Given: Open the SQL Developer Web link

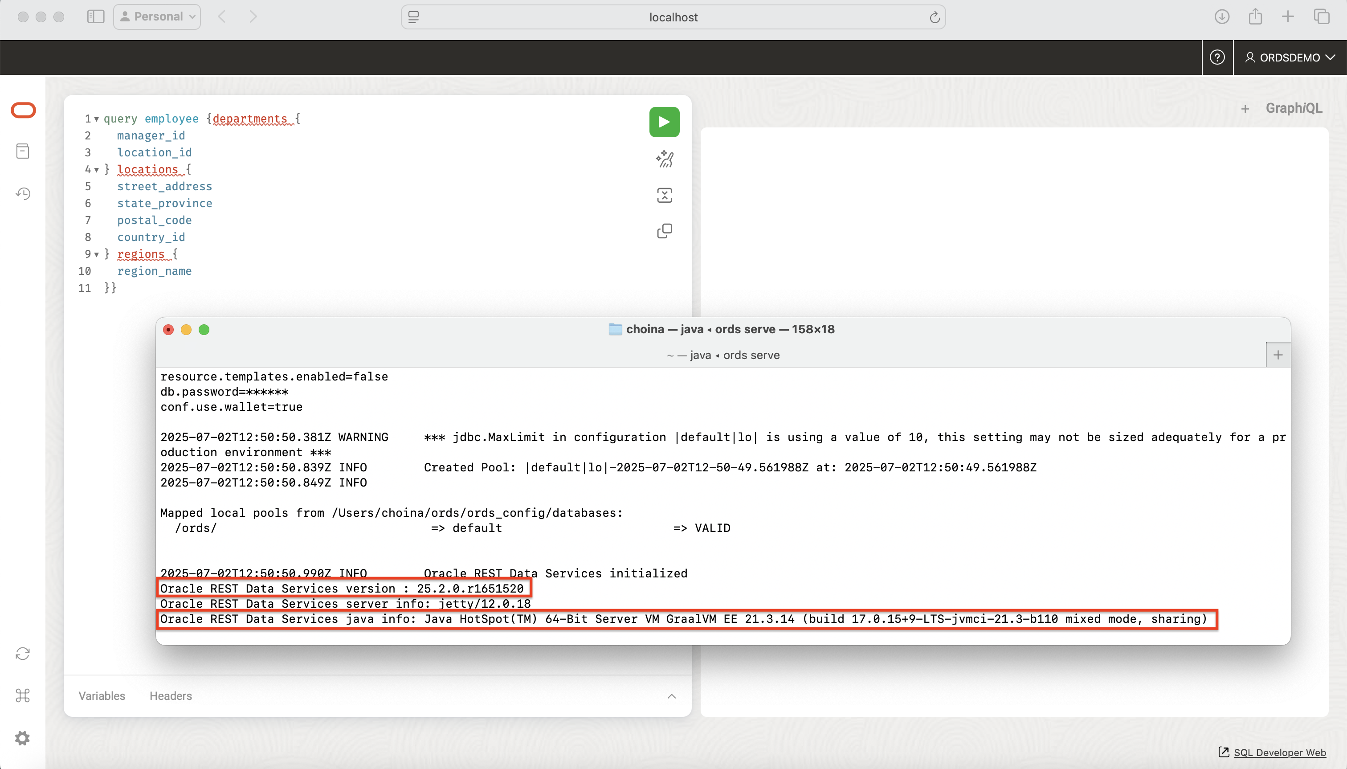Looking at the screenshot, I should coord(1279,753).
